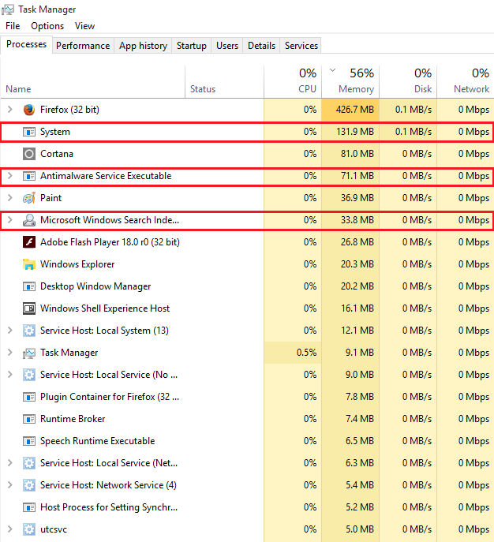This screenshot has height=542, width=494.
Task: Click the Speech Runtime Executable icon
Action: pos(29,441)
